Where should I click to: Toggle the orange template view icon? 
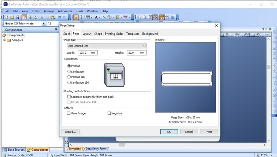point(162,17)
